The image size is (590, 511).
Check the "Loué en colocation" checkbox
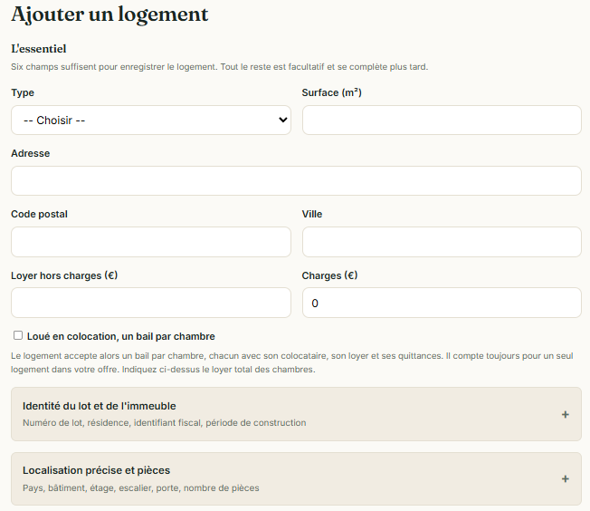18,335
